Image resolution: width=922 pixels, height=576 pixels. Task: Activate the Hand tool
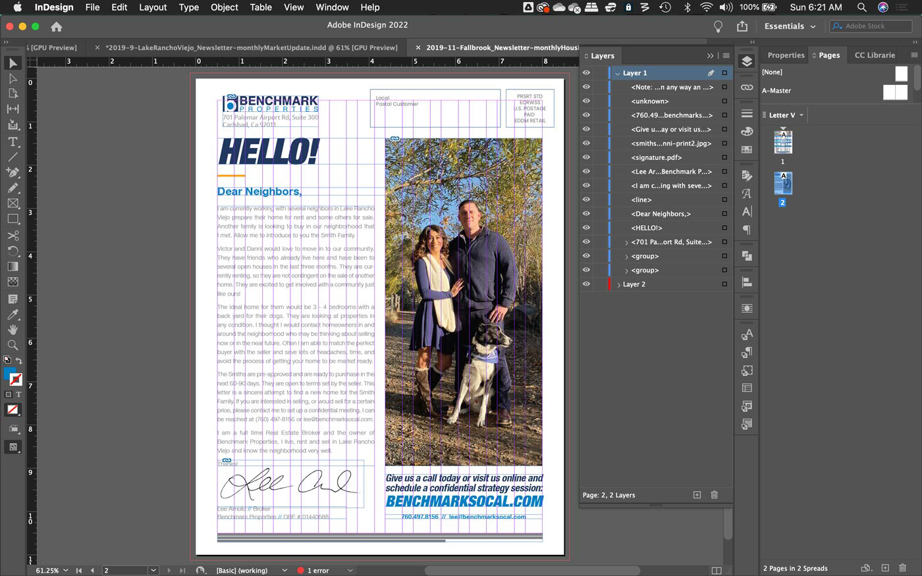coord(13,329)
